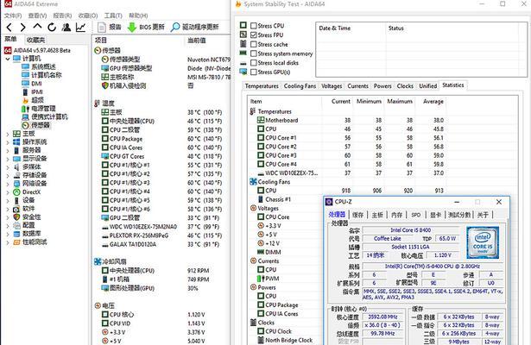Open the 查看(V) menu
The image size is (531, 345).
coord(37,16)
